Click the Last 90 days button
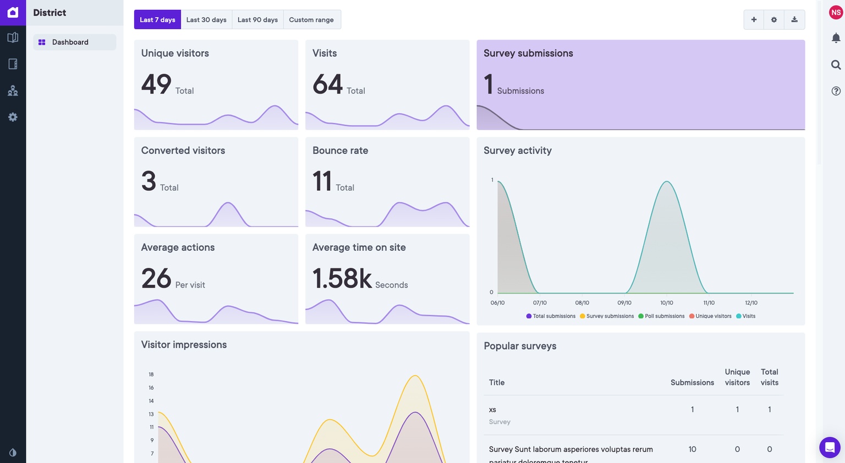The width and height of the screenshot is (845, 463). tap(257, 20)
